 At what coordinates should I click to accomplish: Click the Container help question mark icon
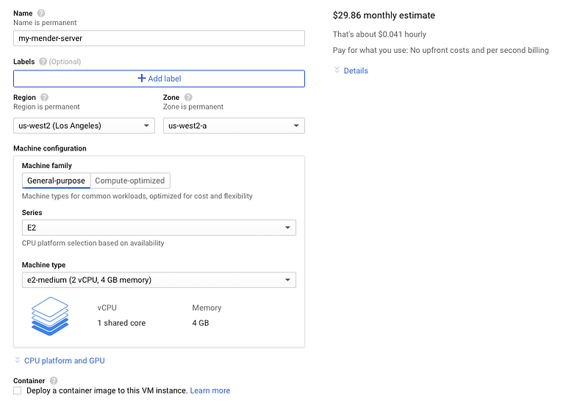(x=54, y=381)
